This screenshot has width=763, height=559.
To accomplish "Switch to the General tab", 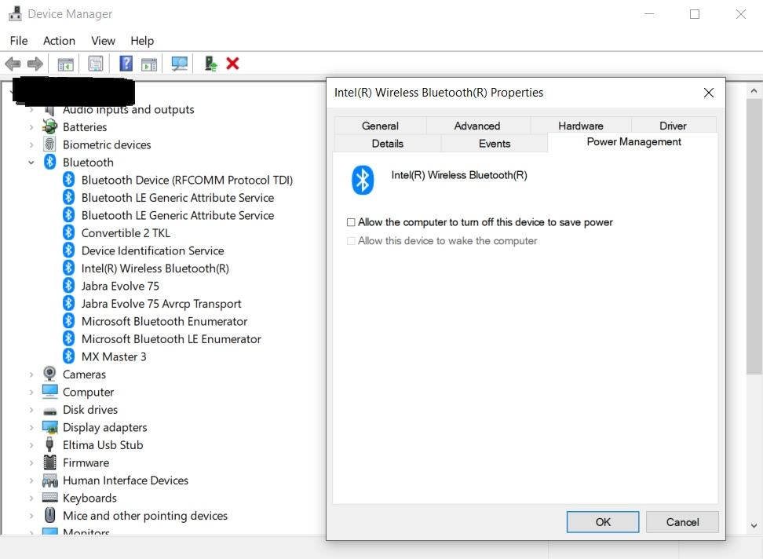I will tap(380, 126).
